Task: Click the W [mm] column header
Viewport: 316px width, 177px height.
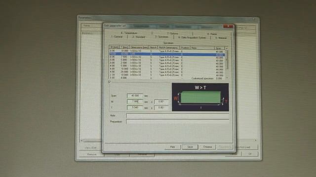Action: coord(114,47)
